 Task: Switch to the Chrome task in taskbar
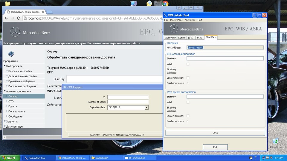click(x=72, y=158)
